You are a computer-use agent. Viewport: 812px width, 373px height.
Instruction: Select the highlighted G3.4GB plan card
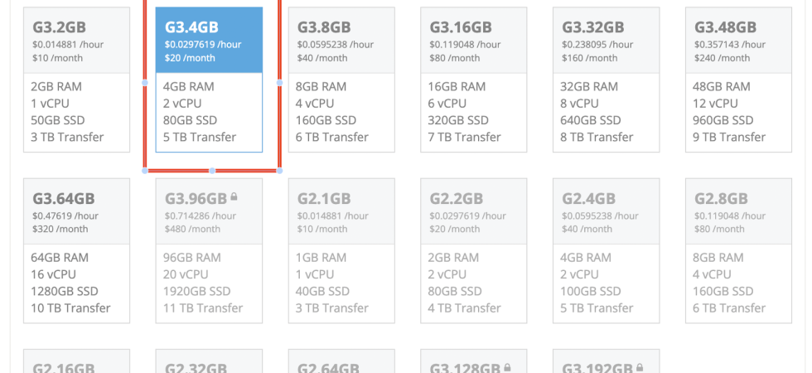point(209,80)
